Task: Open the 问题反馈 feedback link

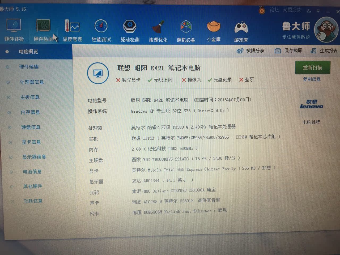Action: pos(292,10)
